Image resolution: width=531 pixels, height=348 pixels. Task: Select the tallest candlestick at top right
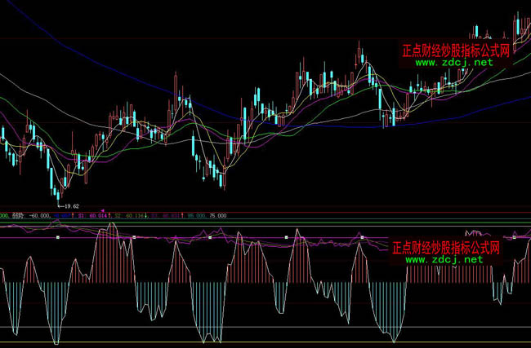coord(518,23)
